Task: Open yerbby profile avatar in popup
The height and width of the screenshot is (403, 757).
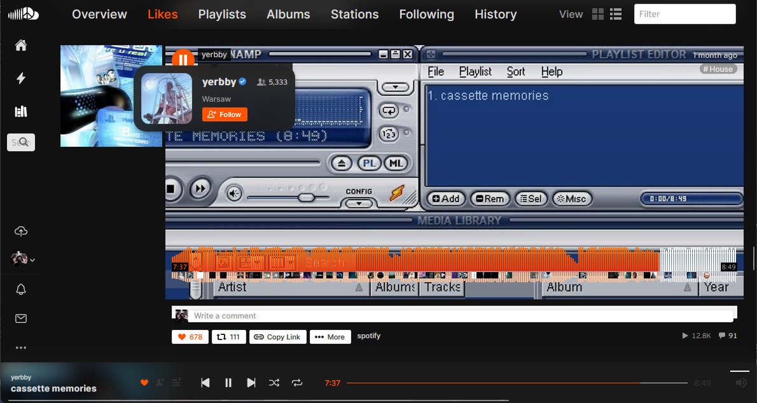Action: (x=167, y=99)
